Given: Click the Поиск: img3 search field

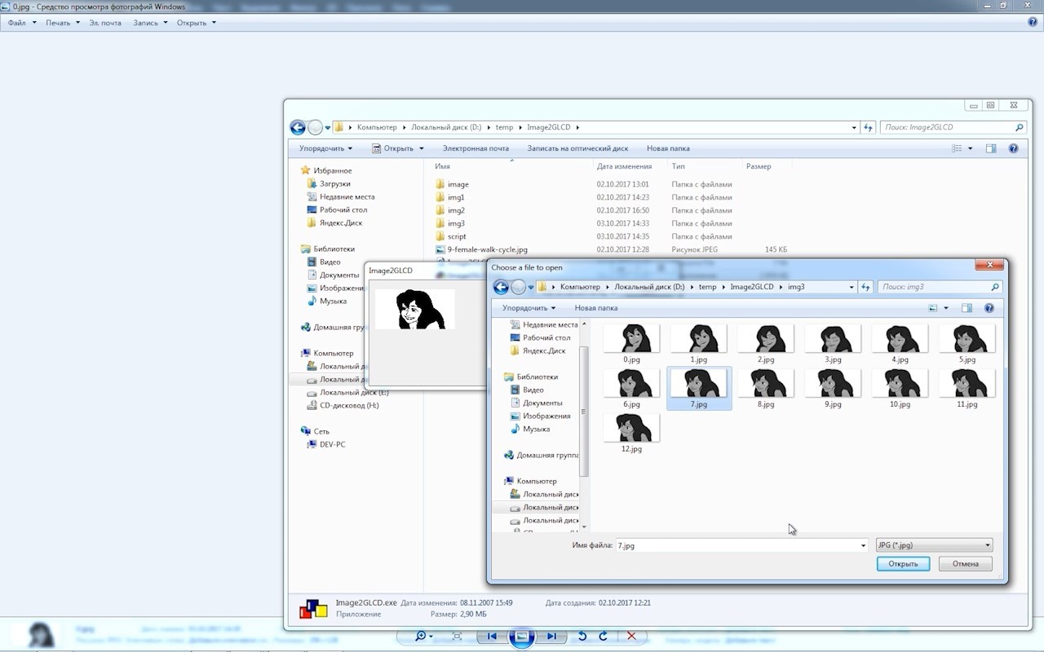Looking at the screenshot, I should point(940,287).
